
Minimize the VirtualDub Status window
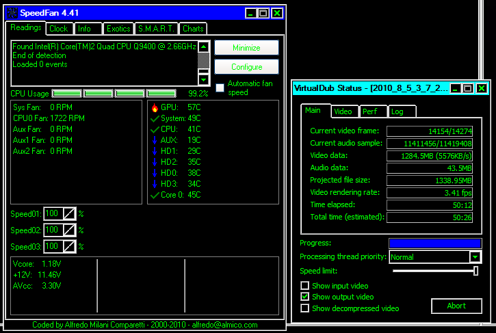455,88
